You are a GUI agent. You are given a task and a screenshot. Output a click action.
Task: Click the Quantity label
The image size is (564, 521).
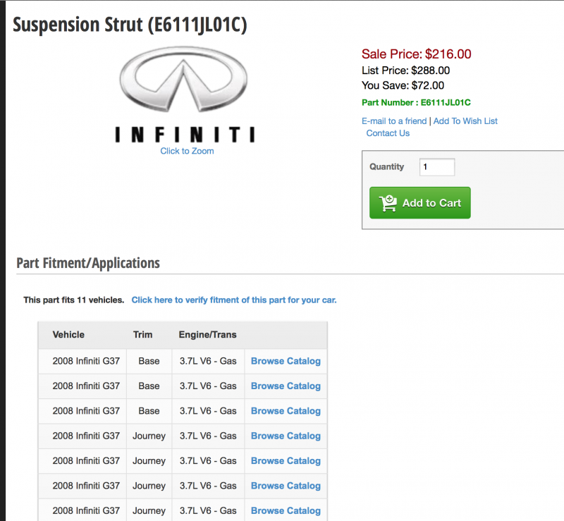coord(386,166)
